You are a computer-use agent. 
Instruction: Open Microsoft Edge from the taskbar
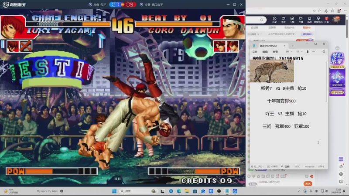coord(179,191)
